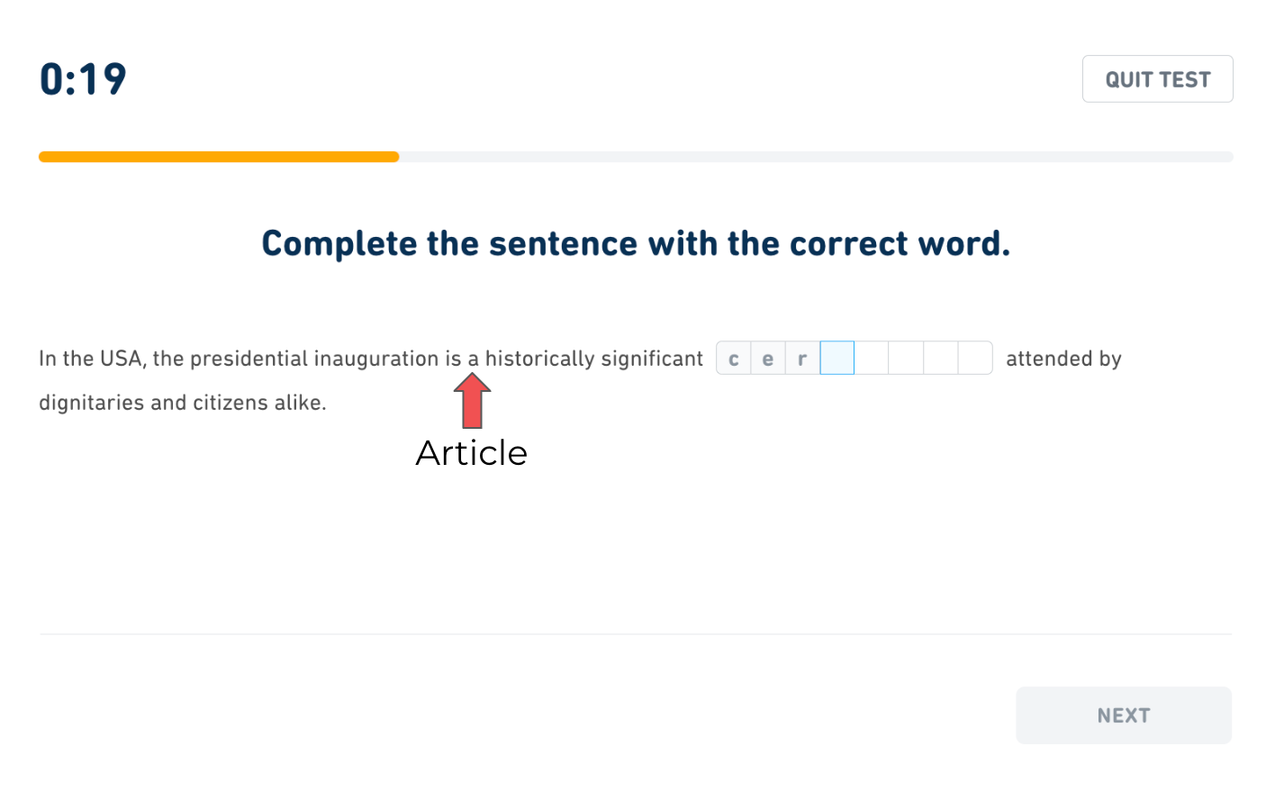
Task: Click the text "dignitaries and citizens alike."
Action: (183, 403)
